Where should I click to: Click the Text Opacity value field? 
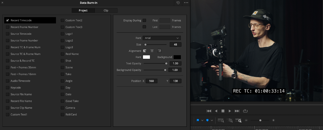click(x=175, y=64)
